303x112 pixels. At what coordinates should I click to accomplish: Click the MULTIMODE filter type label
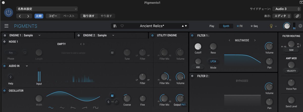pyautogui.click(x=242, y=40)
